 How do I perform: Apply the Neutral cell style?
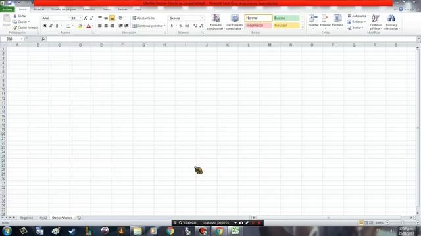[286, 26]
